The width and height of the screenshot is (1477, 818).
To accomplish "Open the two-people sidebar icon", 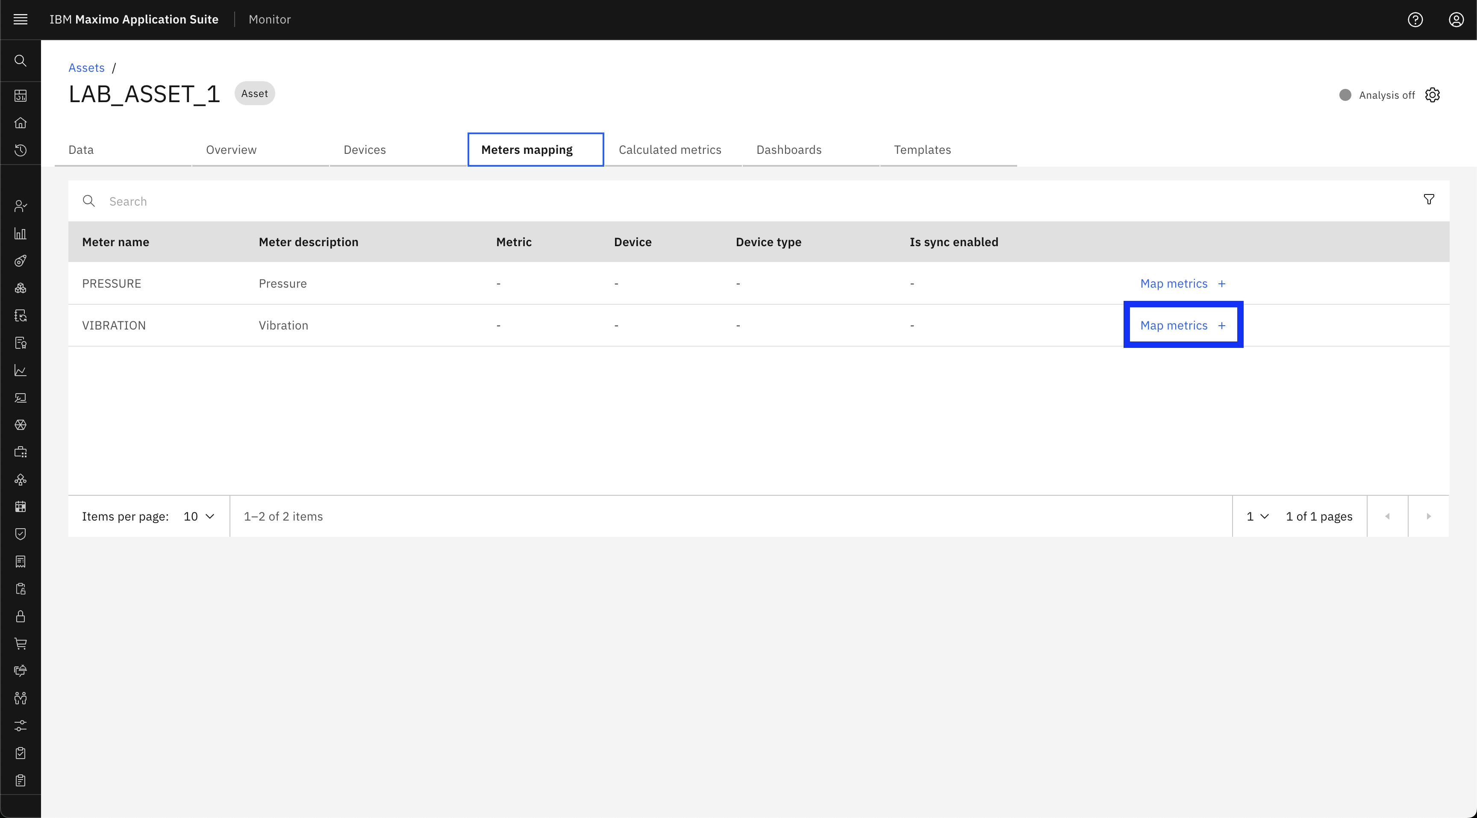I will pos(21,698).
